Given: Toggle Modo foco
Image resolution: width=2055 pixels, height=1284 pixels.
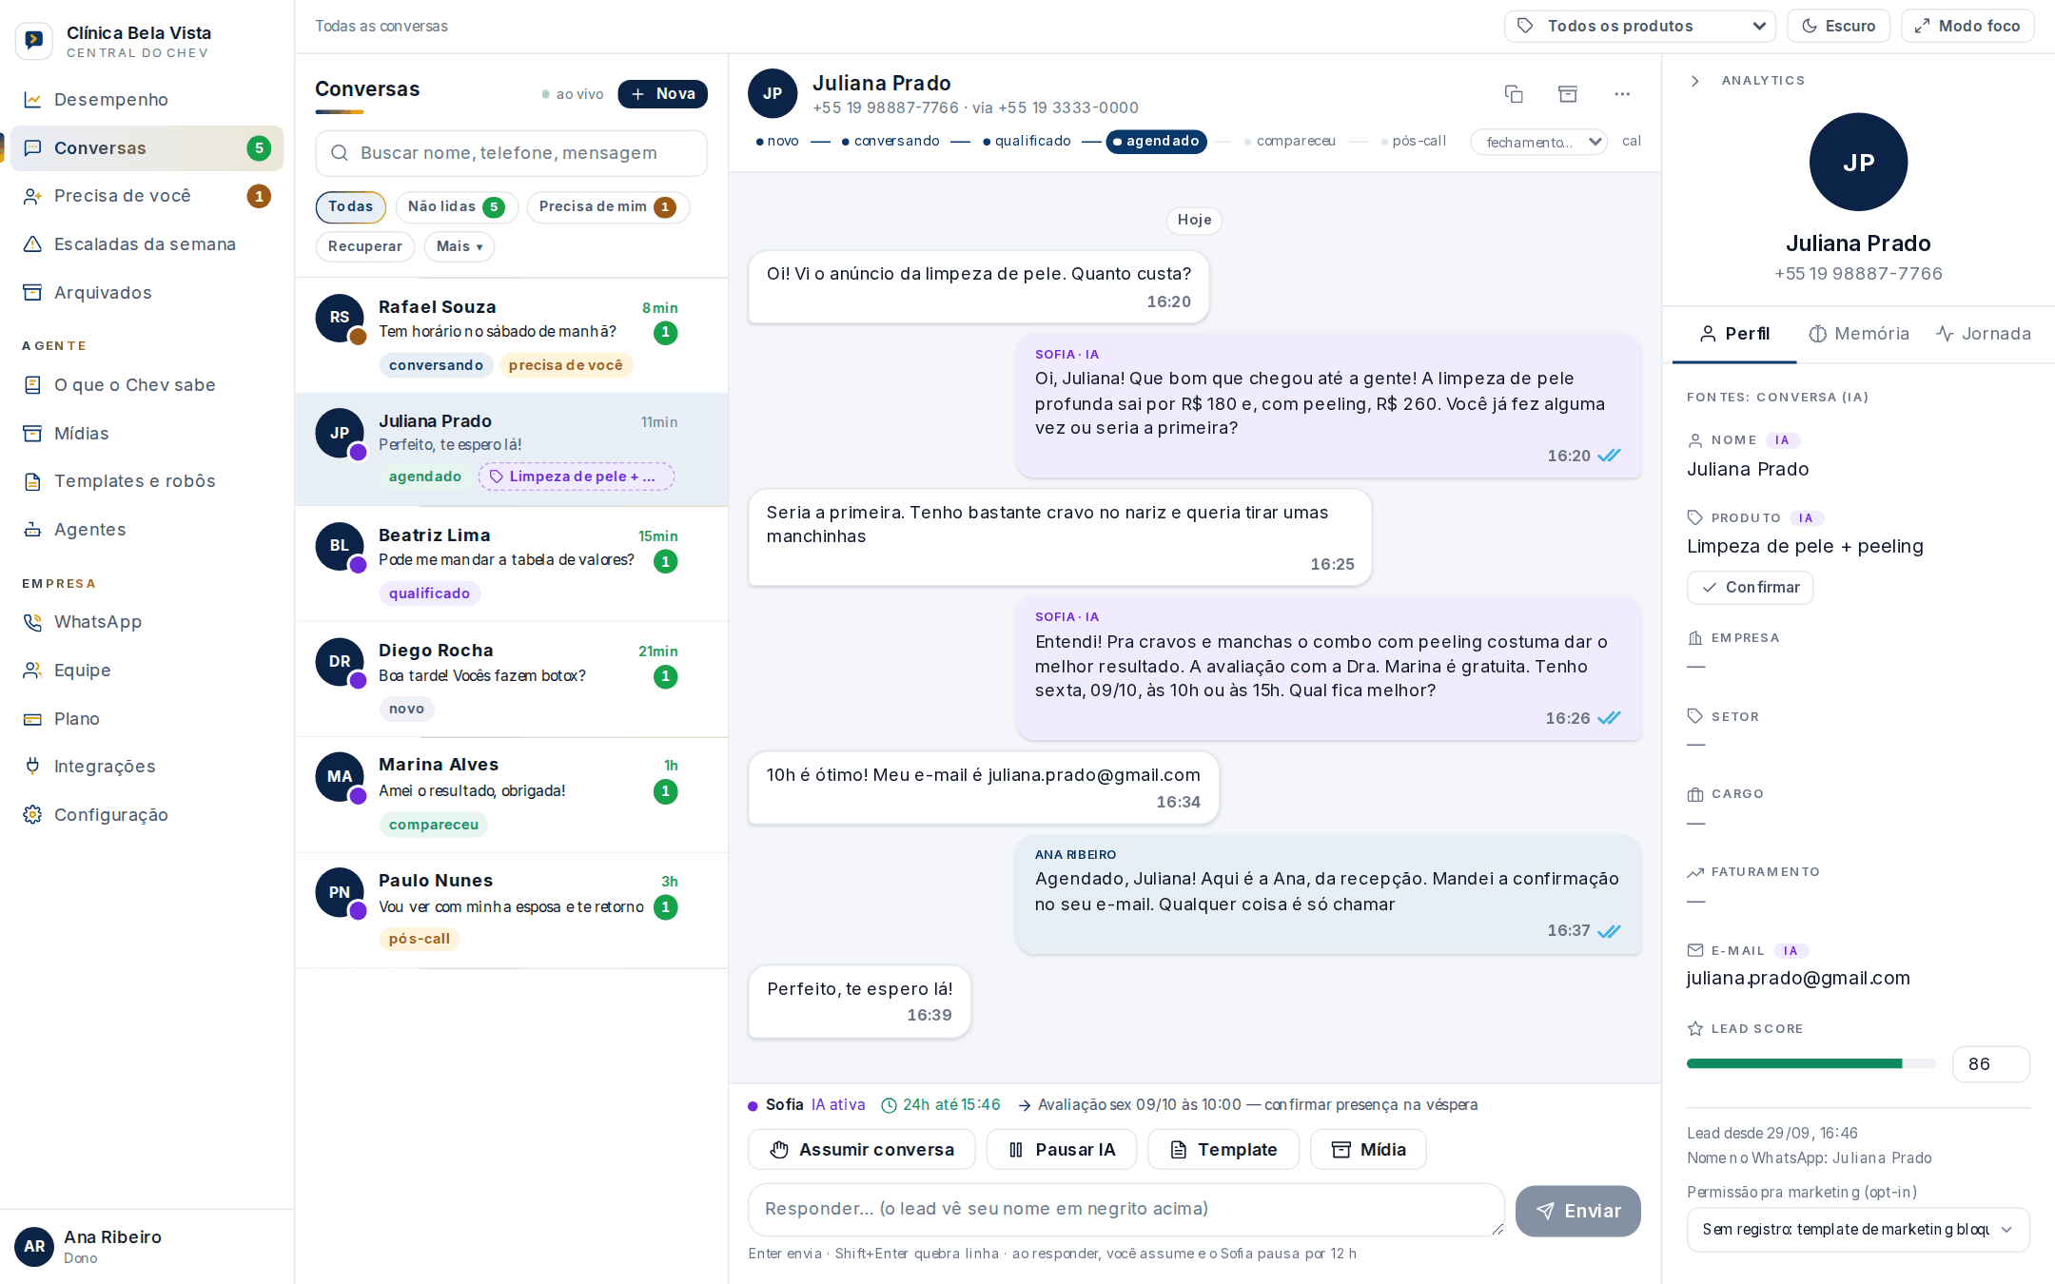Looking at the screenshot, I should tap(1967, 26).
